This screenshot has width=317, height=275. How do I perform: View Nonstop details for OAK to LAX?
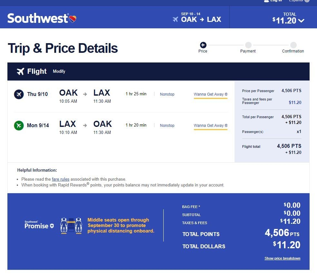coord(167,94)
